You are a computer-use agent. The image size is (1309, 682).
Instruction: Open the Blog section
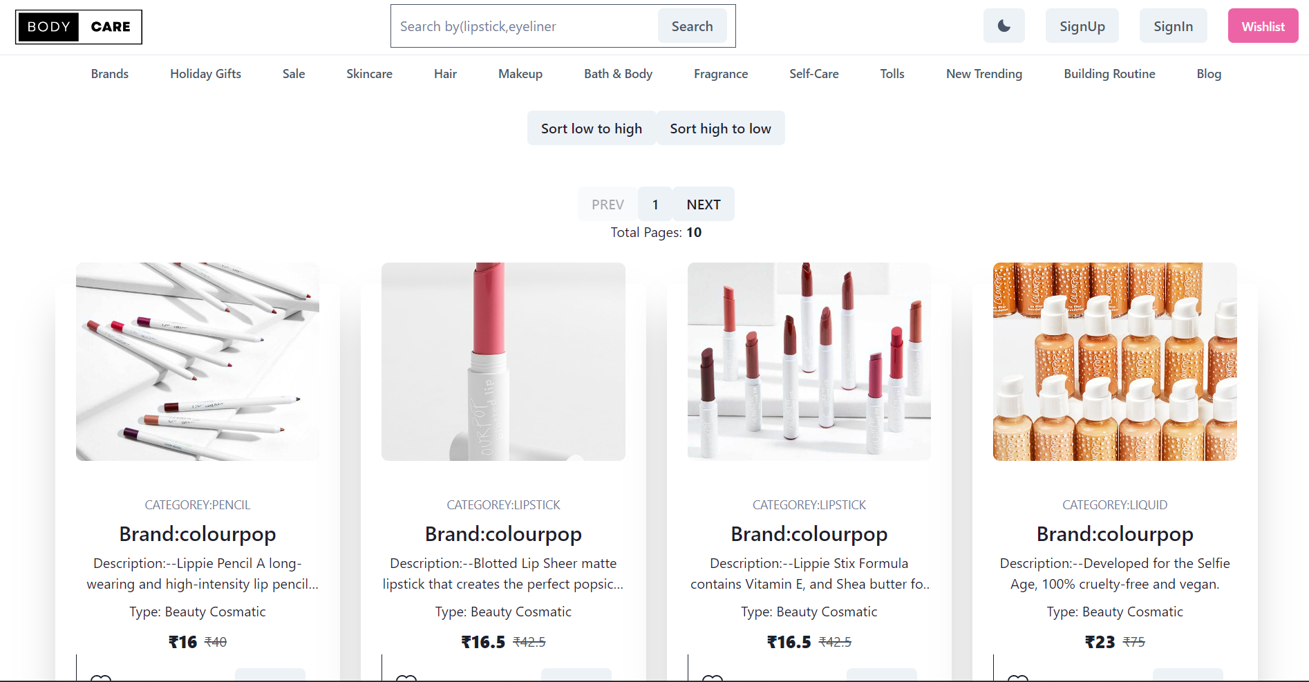pyautogui.click(x=1208, y=73)
